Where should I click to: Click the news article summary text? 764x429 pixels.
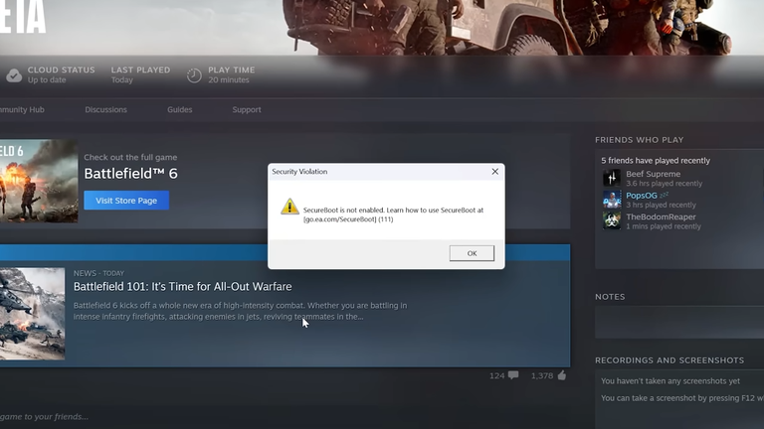240,311
